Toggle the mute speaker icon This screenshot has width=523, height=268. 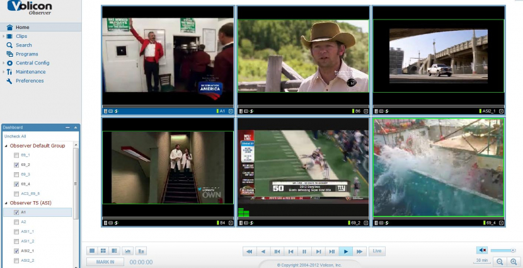[482, 250]
